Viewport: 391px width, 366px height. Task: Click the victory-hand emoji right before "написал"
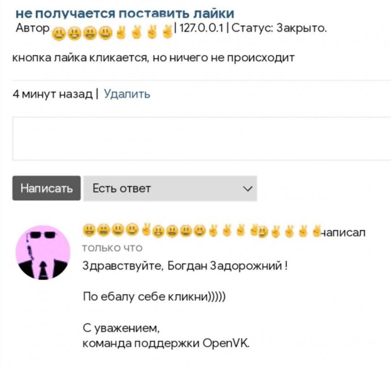coord(316,231)
